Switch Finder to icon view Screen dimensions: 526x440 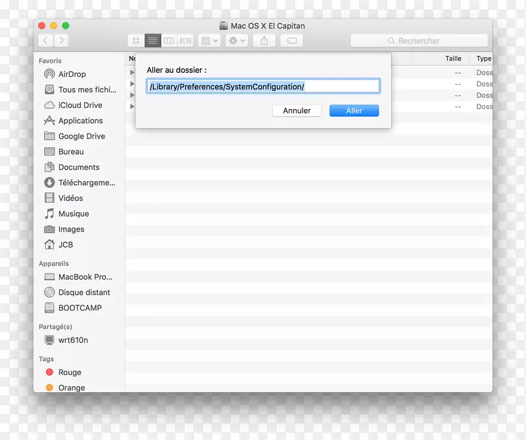[x=135, y=40]
